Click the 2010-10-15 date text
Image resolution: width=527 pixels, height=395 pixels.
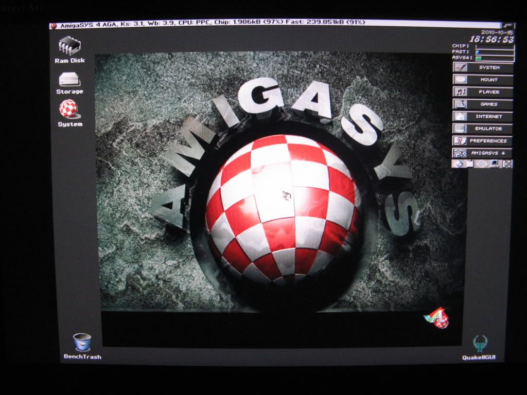[497, 32]
